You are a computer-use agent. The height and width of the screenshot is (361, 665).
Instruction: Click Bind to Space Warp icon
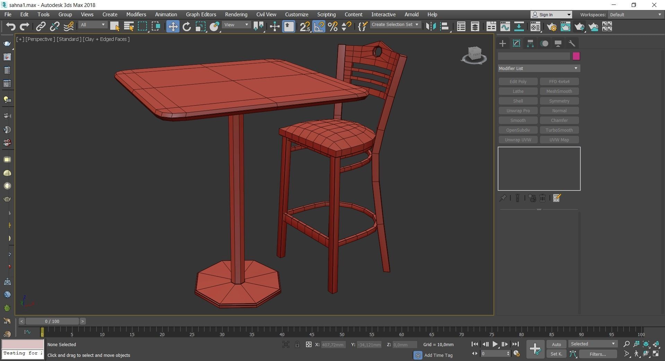pyautogui.click(x=69, y=27)
